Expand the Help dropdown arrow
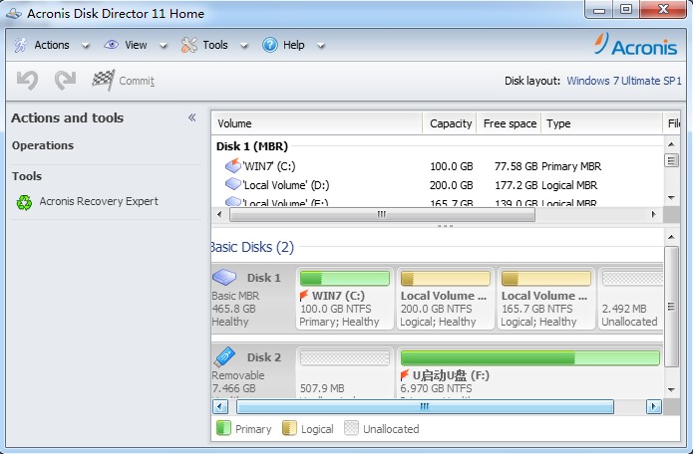This screenshot has width=693, height=454. pyautogui.click(x=321, y=46)
